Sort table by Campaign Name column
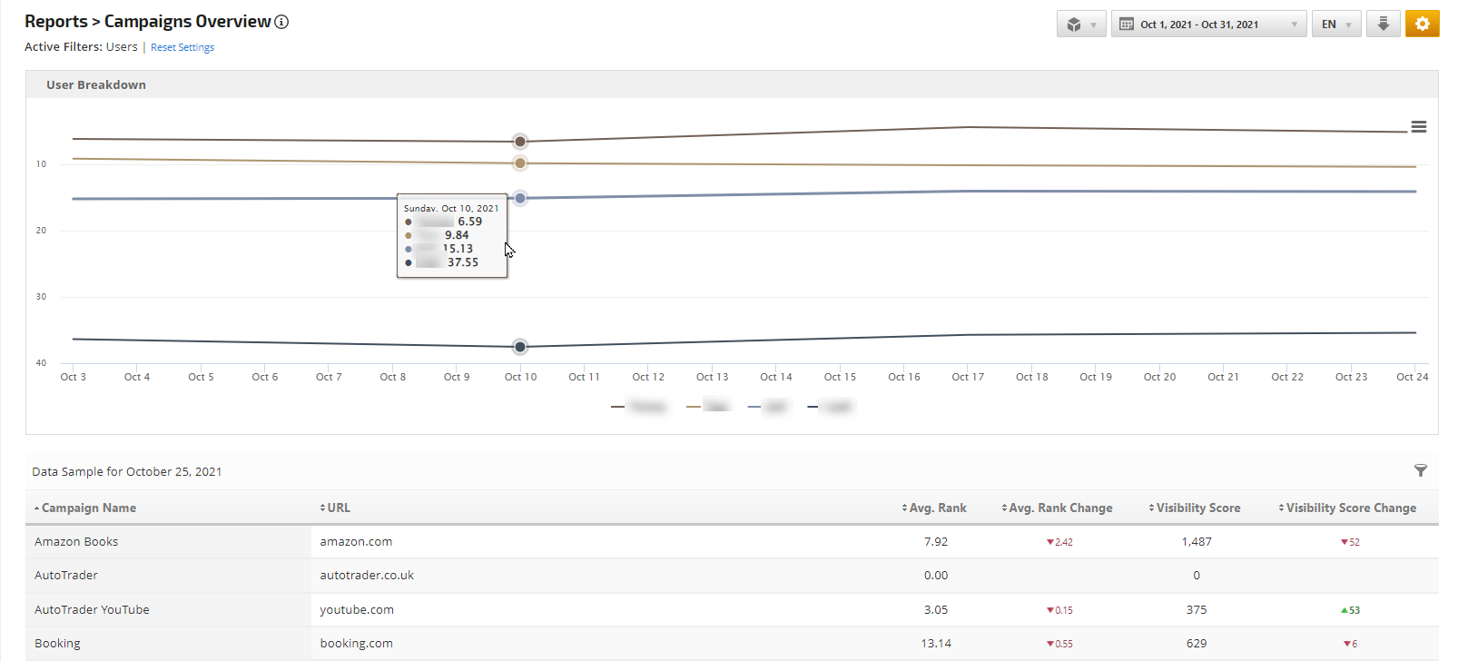This screenshot has height=661, width=1458. (88, 508)
